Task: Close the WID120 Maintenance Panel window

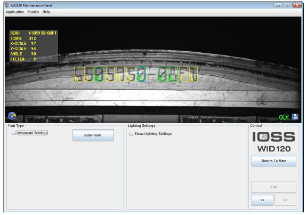Action: tap(297, 5)
